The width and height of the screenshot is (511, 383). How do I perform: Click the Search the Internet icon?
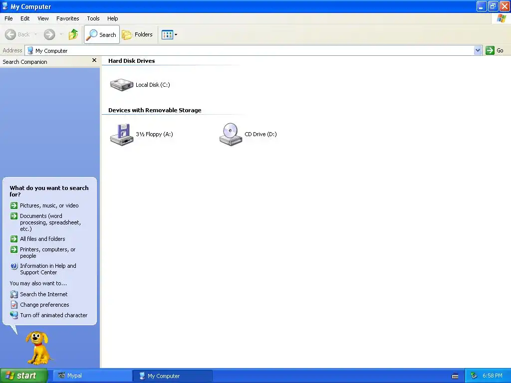[x=13, y=294]
